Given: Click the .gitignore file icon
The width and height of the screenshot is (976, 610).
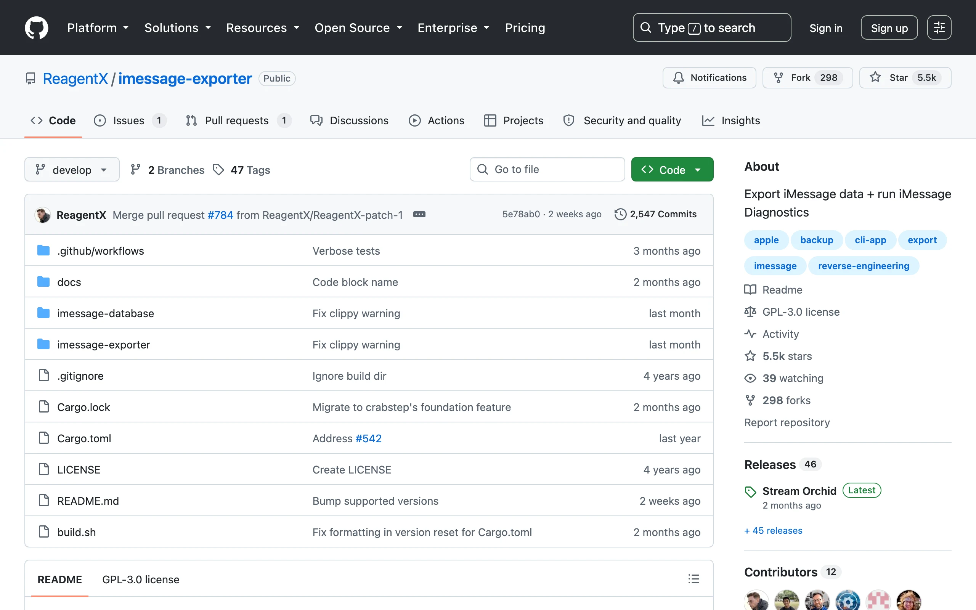Looking at the screenshot, I should (43, 376).
